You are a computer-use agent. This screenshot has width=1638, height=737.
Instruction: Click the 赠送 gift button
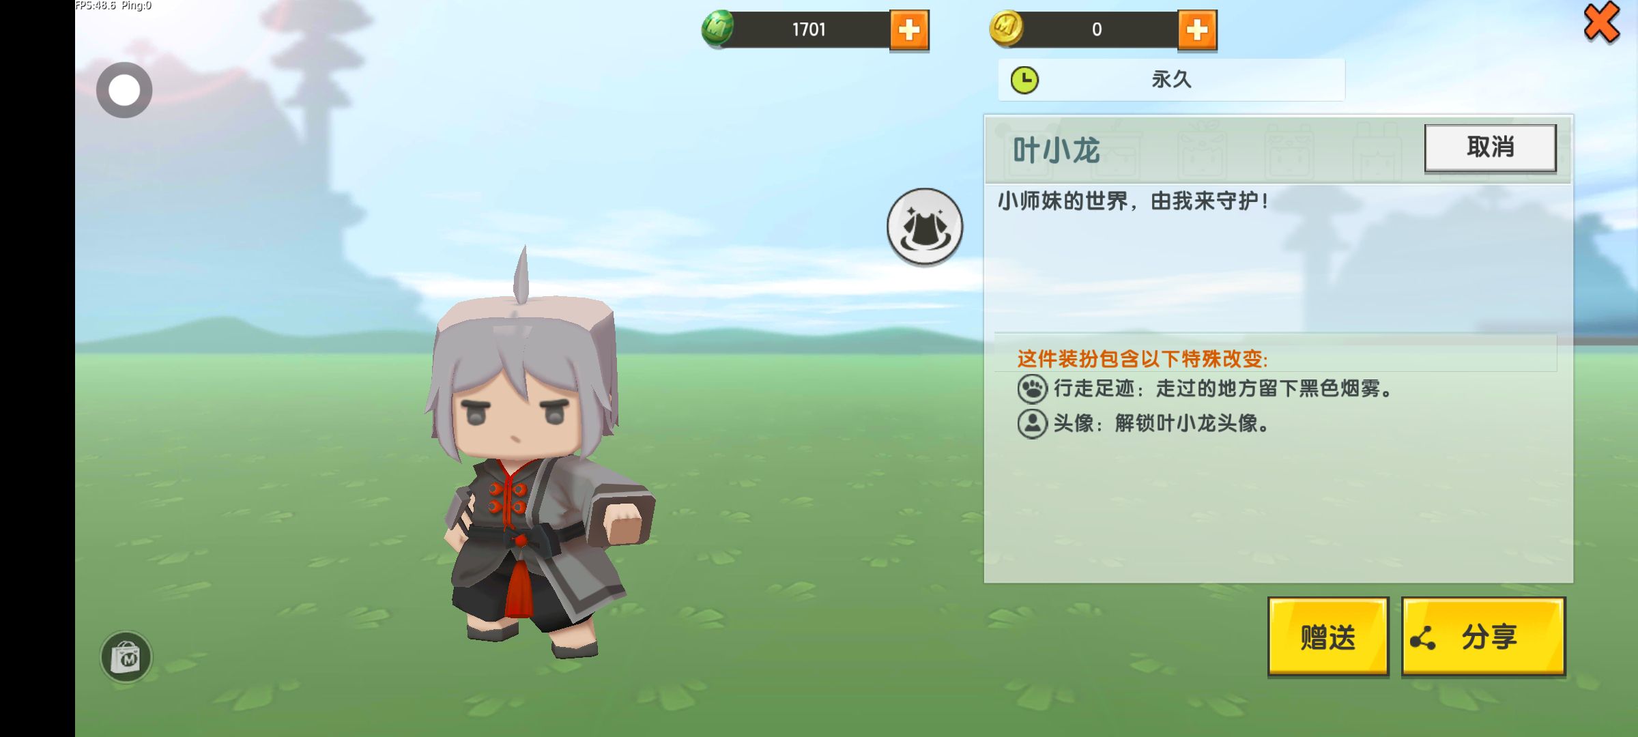[1328, 637]
